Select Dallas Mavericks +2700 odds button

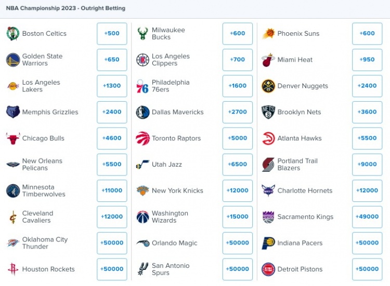point(238,112)
